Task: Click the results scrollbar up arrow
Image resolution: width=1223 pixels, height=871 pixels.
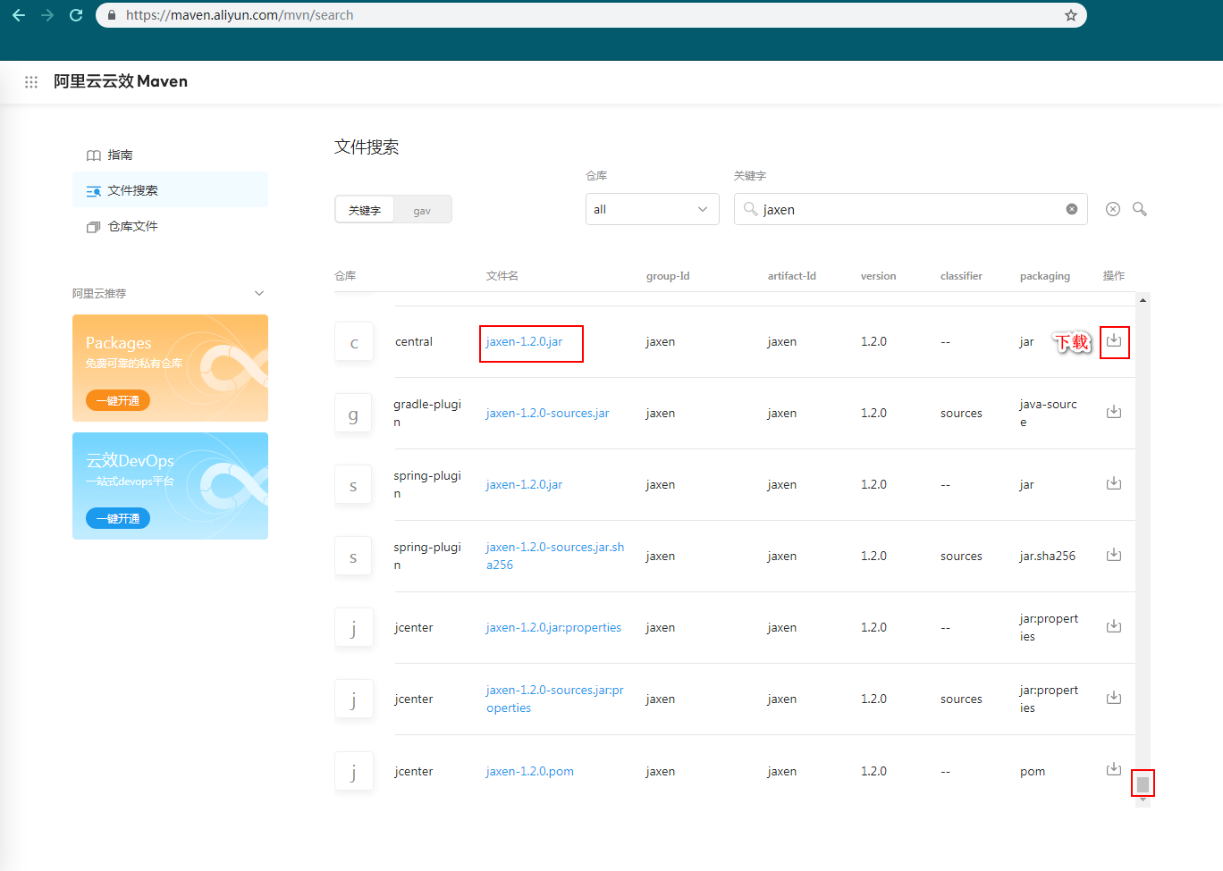Action: tap(1143, 300)
